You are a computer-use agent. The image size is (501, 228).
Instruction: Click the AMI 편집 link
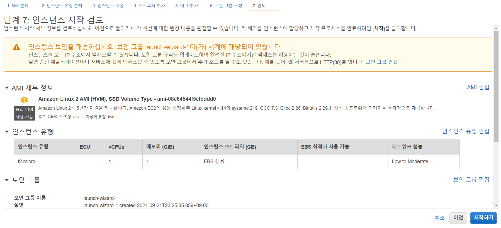click(x=478, y=87)
